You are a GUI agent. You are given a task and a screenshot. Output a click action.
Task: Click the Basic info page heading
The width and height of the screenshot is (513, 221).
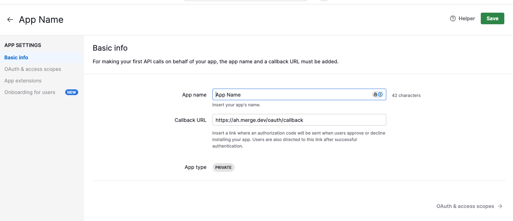(110, 48)
